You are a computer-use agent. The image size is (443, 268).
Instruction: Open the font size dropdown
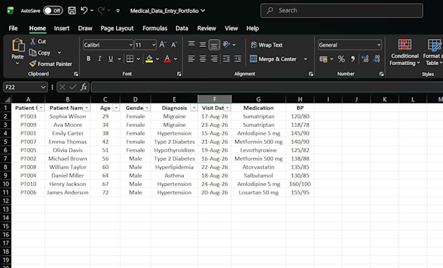coord(154,45)
